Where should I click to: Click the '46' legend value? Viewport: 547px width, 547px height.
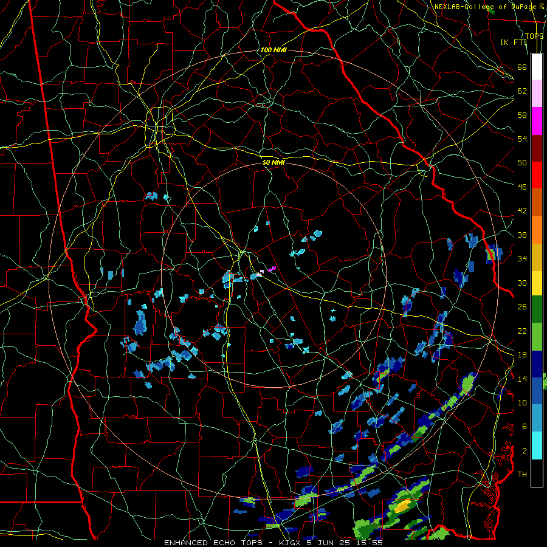522,187
